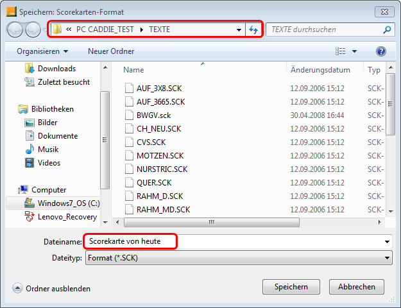Select Dokumente in navigation tree
The height and width of the screenshot is (308, 401).
coord(58,136)
